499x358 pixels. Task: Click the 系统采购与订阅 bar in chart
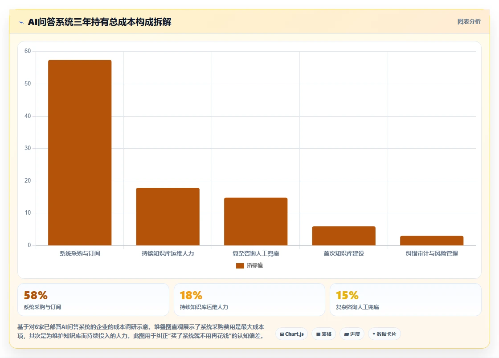pos(80,153)
